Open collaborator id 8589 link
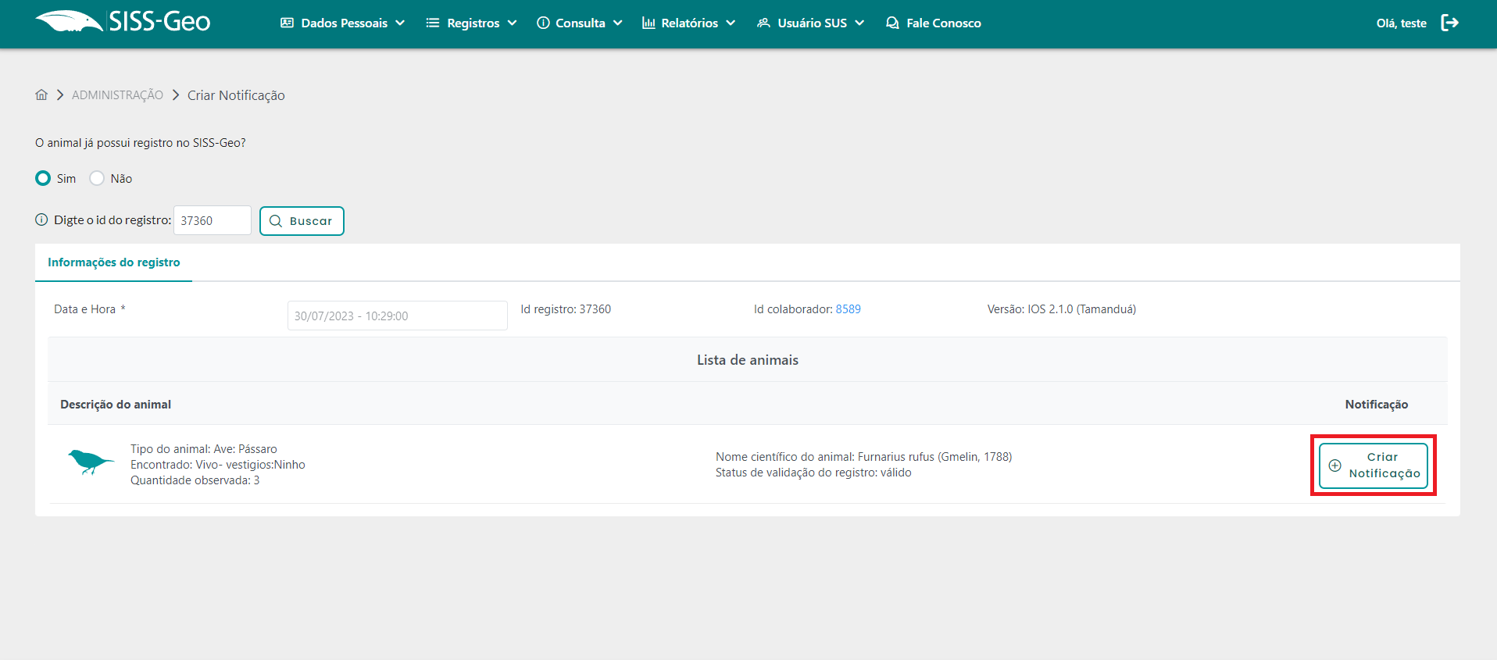1497x660 pixels. coord(848,309)
